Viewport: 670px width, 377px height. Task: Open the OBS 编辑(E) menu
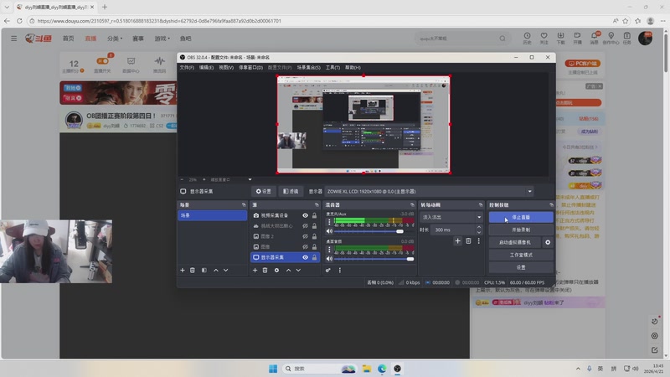[206, 68]
